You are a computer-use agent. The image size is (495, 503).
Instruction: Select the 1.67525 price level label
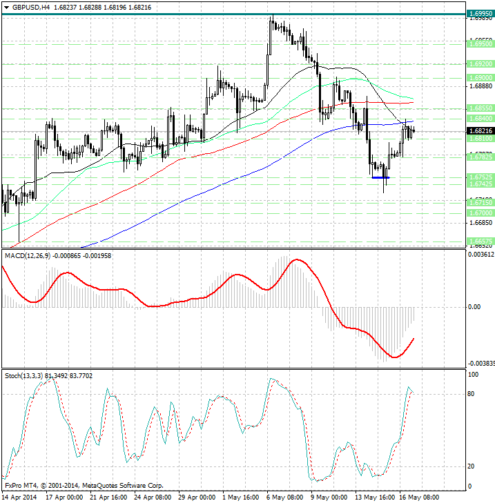481,177
